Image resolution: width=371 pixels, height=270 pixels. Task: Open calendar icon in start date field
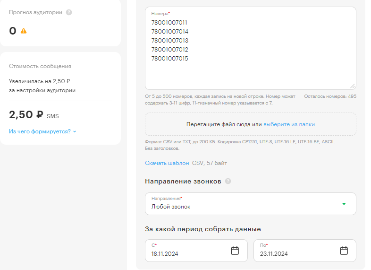pyautogui.click(x=235, y=251)
